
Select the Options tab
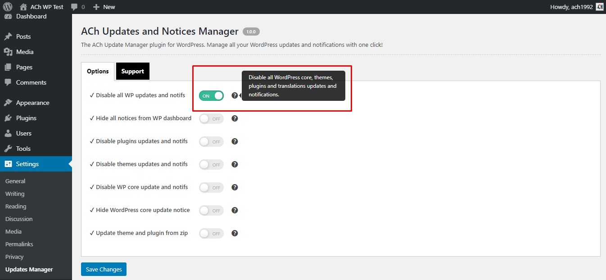click(x=98, y=71)
